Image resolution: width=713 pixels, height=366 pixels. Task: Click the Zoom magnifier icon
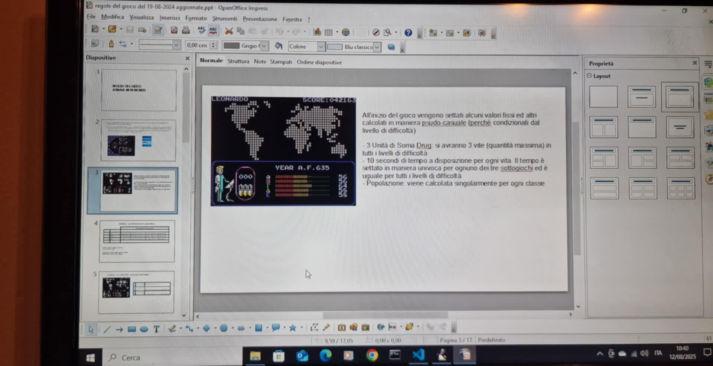point(387,33)
